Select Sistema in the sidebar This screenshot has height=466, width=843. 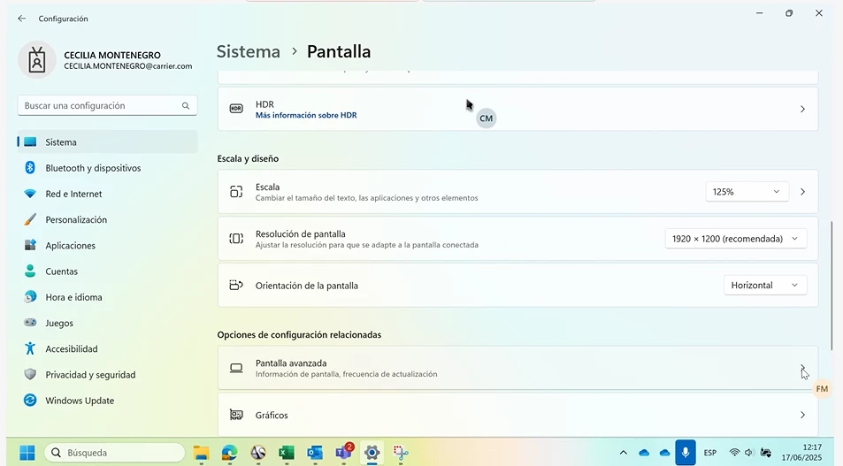[108, 141]
